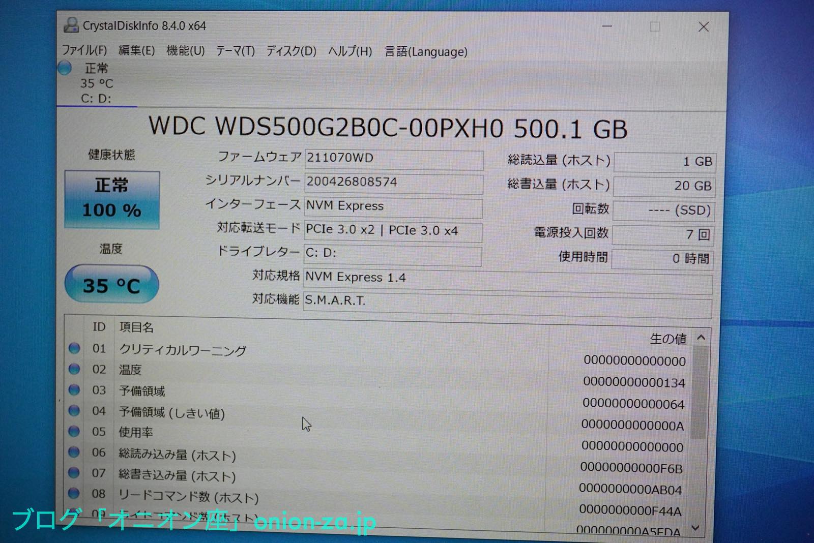814x543 pixels.
Task: Click total host writes value 20 GB
Action: click(664, 186)
